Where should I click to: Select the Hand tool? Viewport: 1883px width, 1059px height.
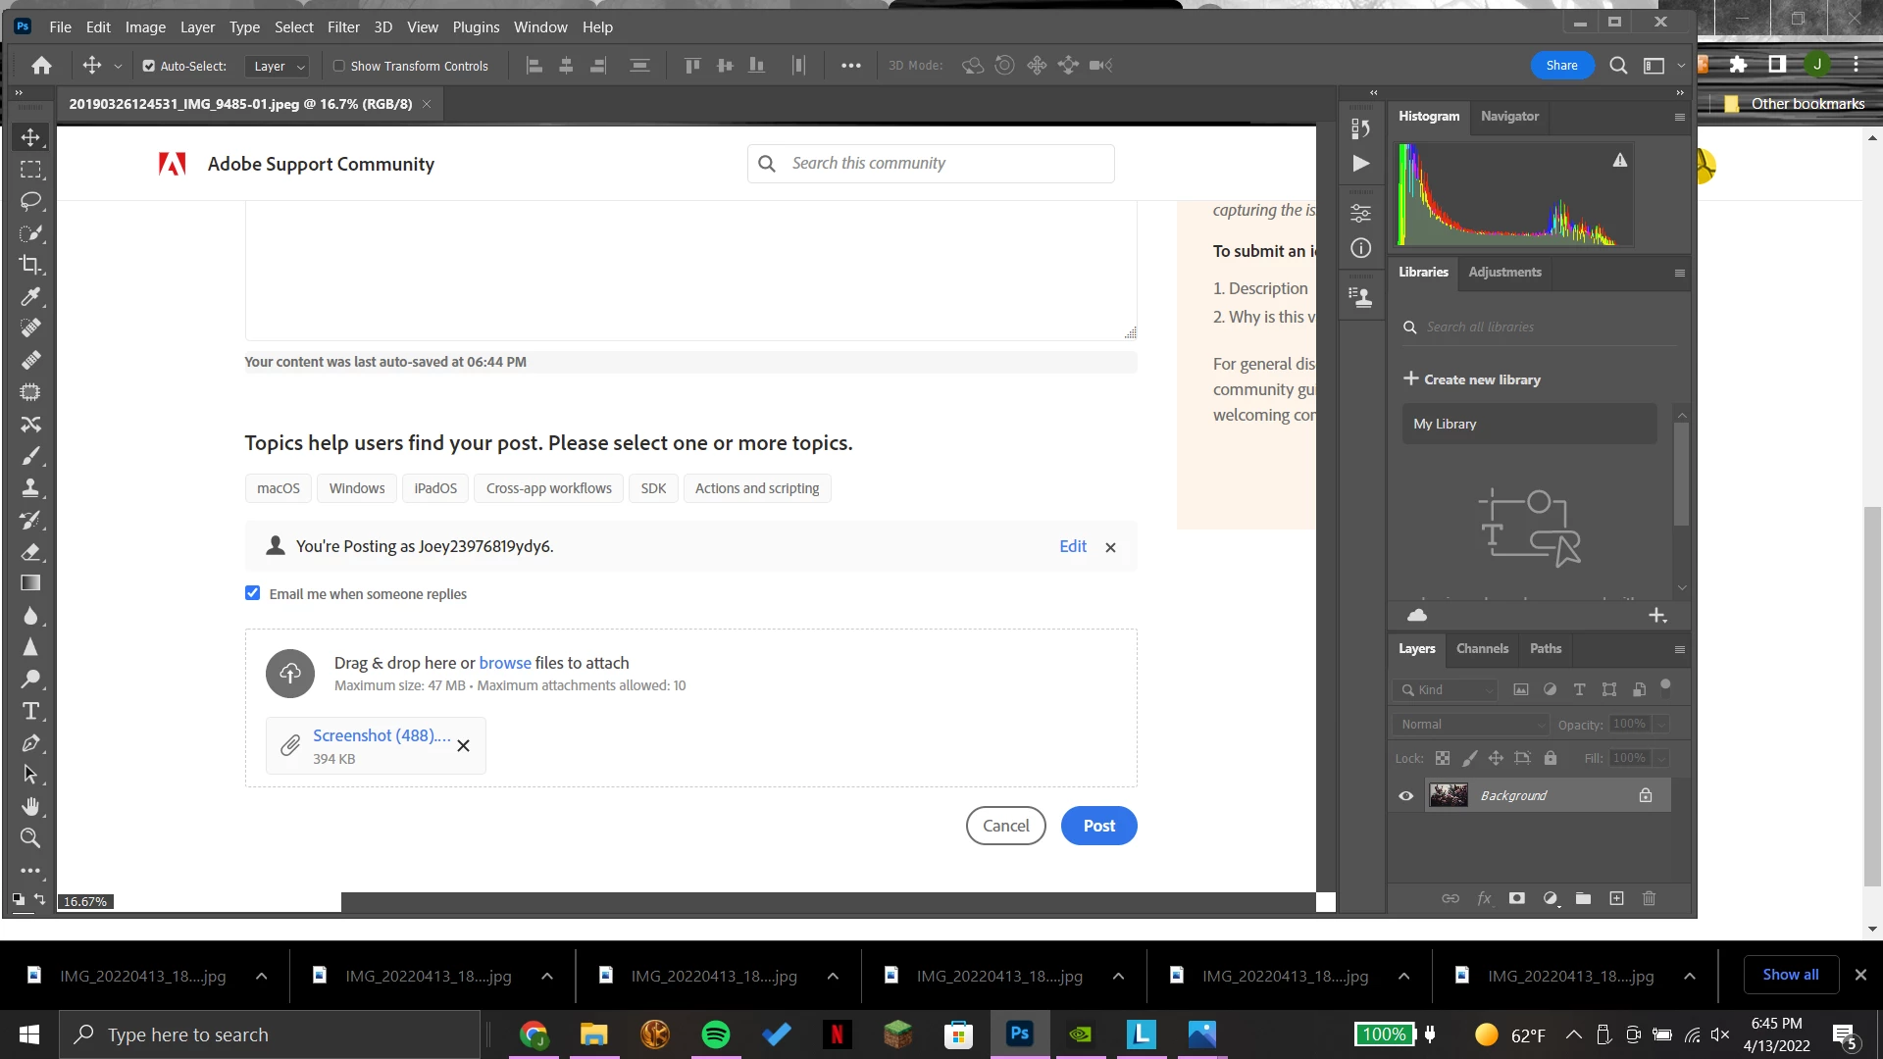point(30,806)
